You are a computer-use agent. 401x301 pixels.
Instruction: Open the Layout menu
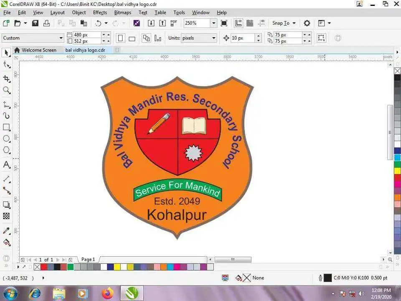pyautogui.click(x=58, y=13)
